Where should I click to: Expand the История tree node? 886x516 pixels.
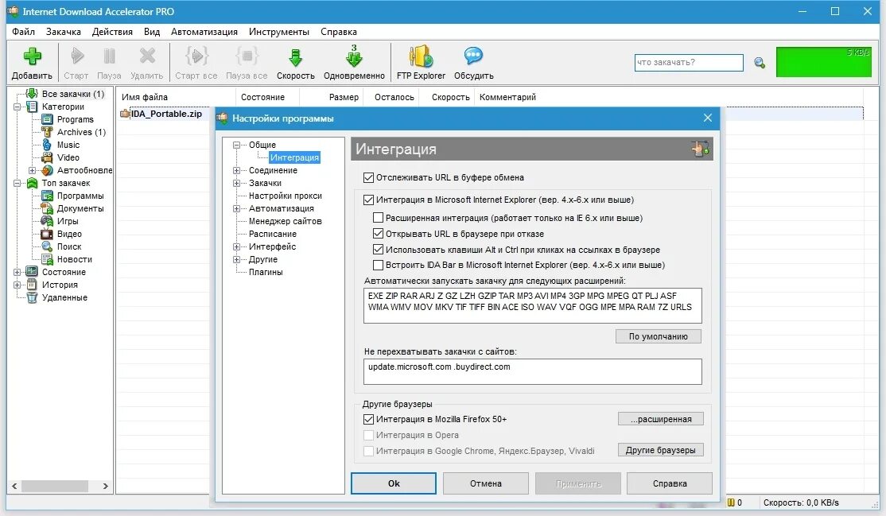pyautogui.click(x=17, y=285)
